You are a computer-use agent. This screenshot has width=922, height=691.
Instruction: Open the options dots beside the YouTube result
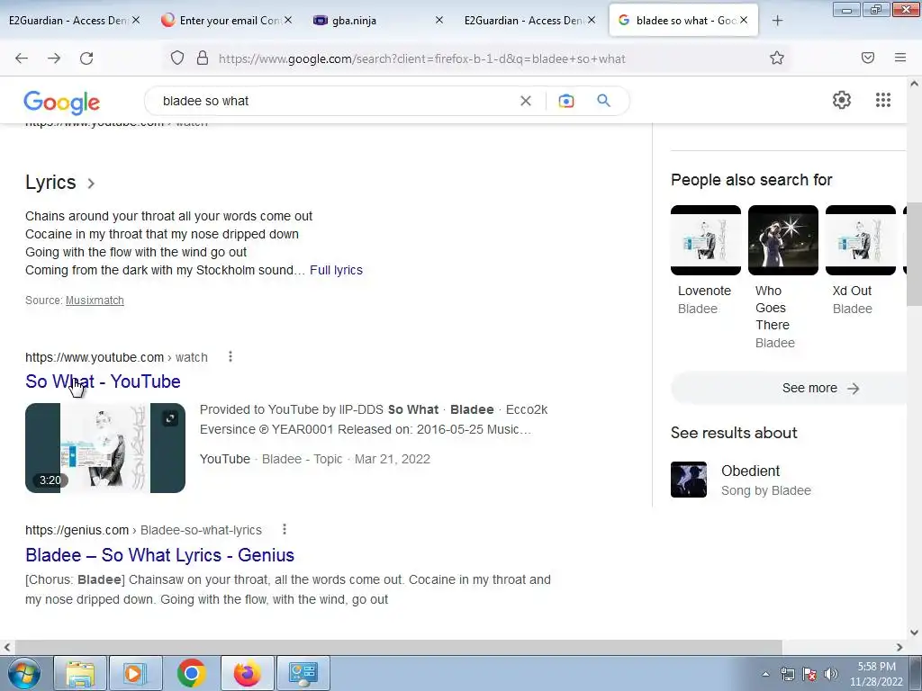[x=230, y=356]
